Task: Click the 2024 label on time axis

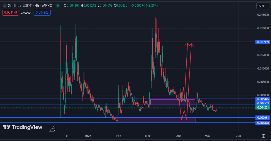Action: coord(88,136)
